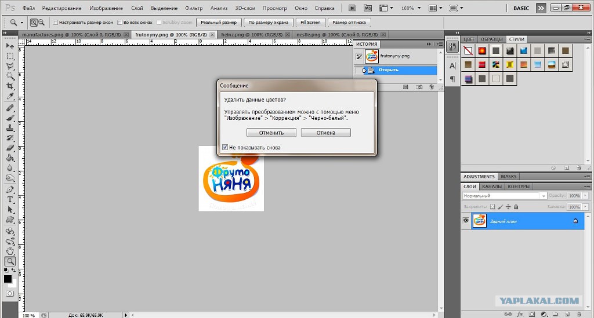Screen dimensions: 594x318
Task: Uncheck 'Не показывать снова' checkbox
Action: tap(225, 148)
